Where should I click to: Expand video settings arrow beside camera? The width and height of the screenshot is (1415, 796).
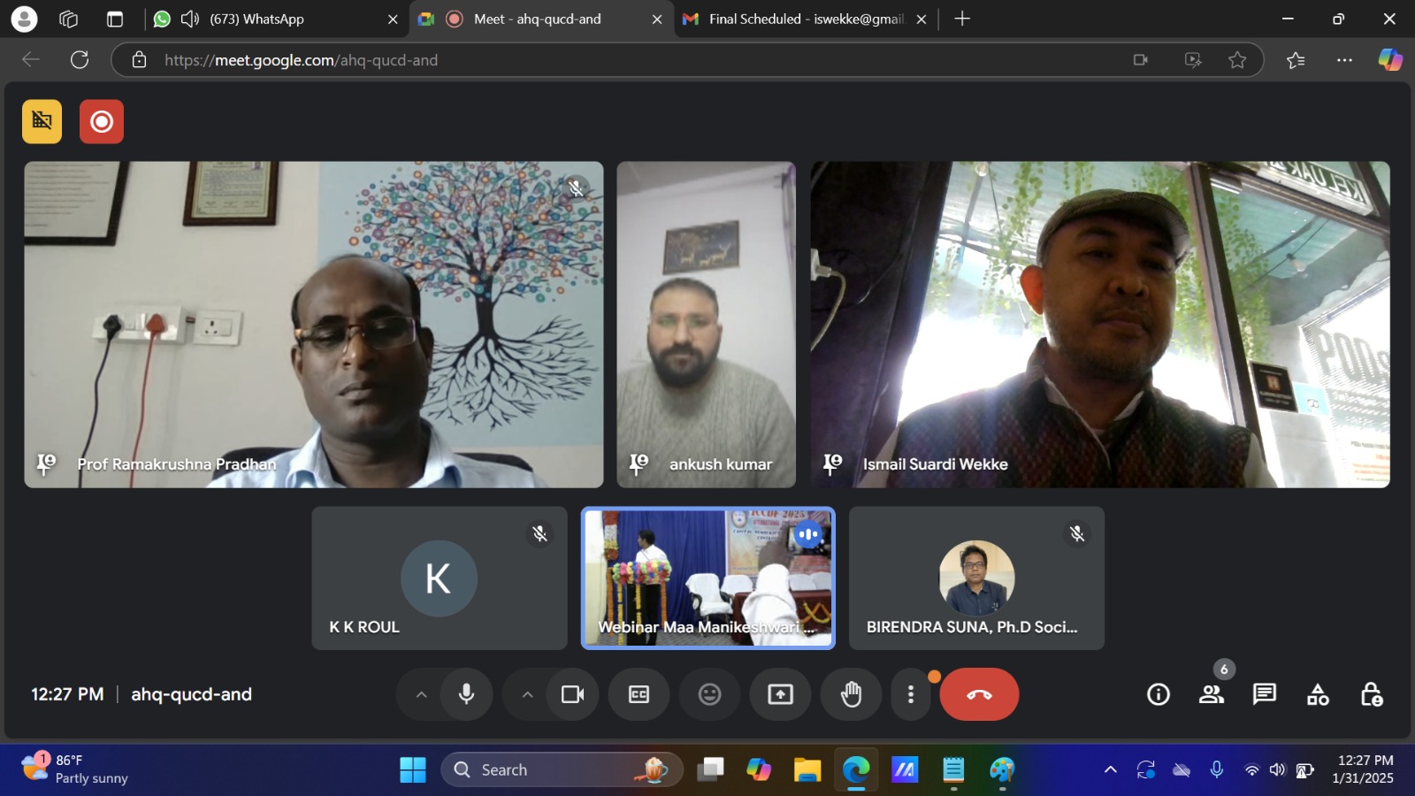coord(528,694)
